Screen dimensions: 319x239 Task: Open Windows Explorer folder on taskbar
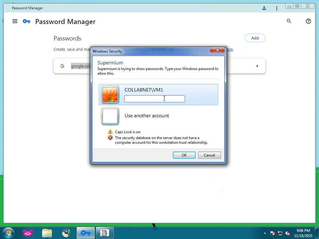pos(47,233)
